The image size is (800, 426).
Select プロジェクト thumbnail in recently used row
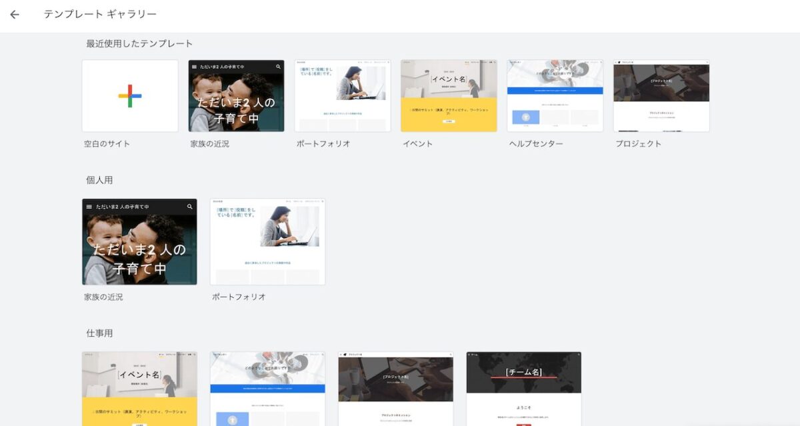click(661, 96)
